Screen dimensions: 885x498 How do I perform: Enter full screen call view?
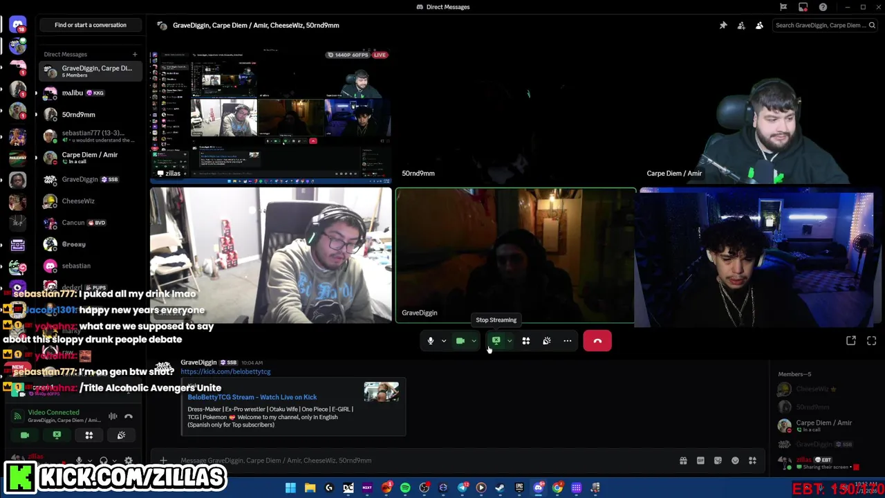872,341
